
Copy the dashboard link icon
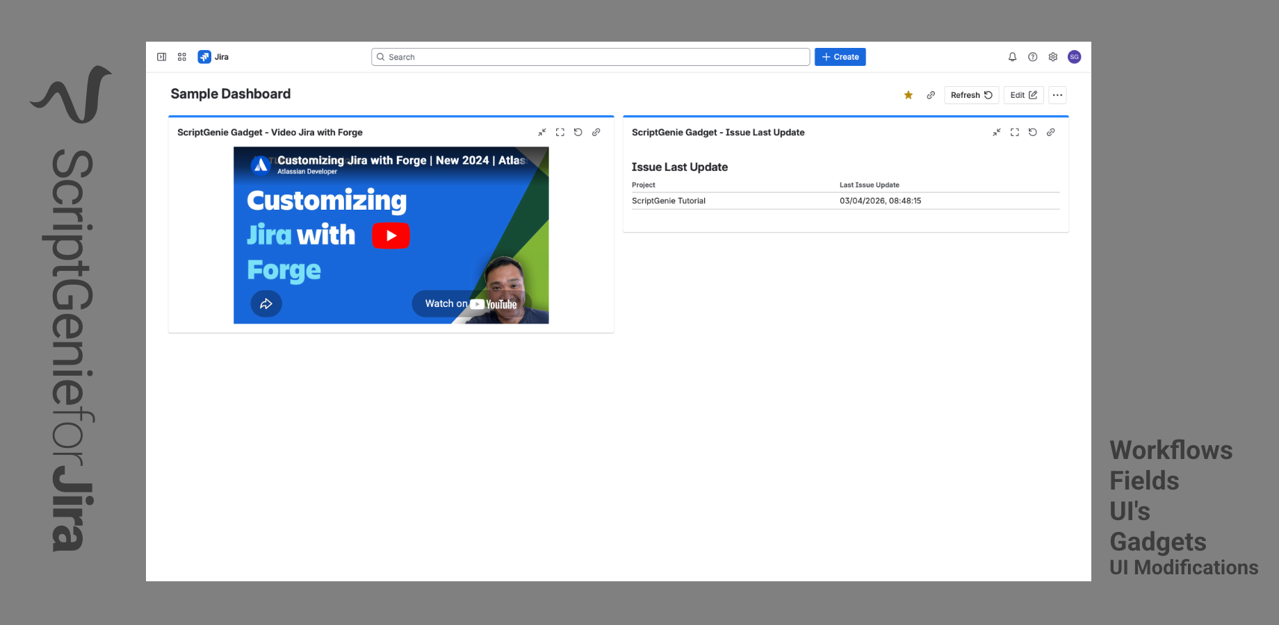[x=931, y=95]
